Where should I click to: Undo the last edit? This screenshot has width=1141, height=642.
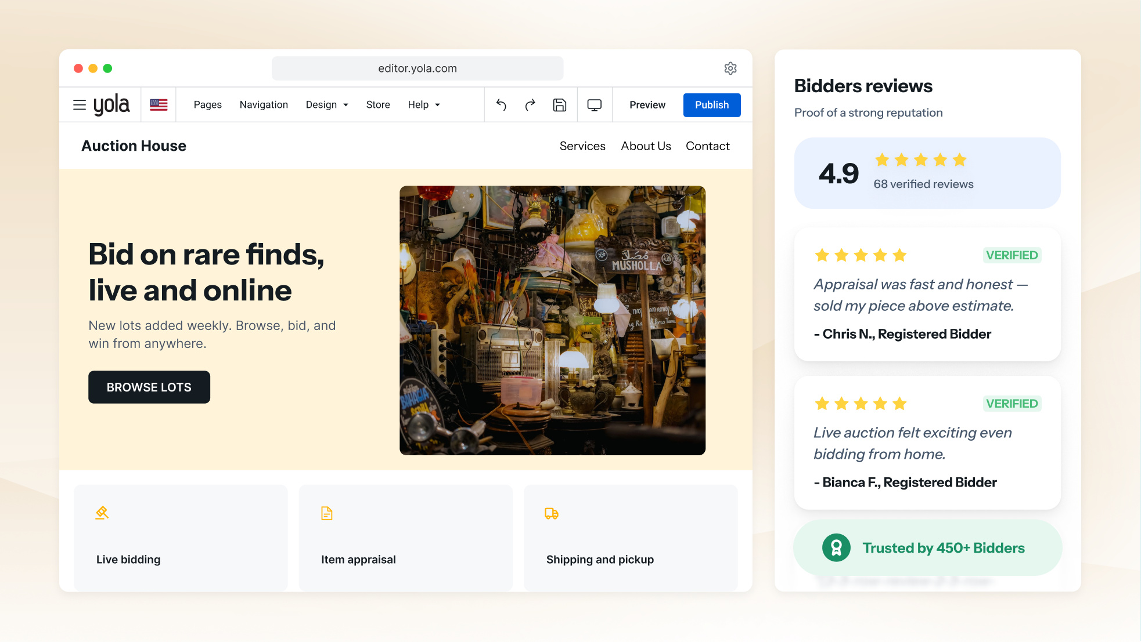coord(502,105)
